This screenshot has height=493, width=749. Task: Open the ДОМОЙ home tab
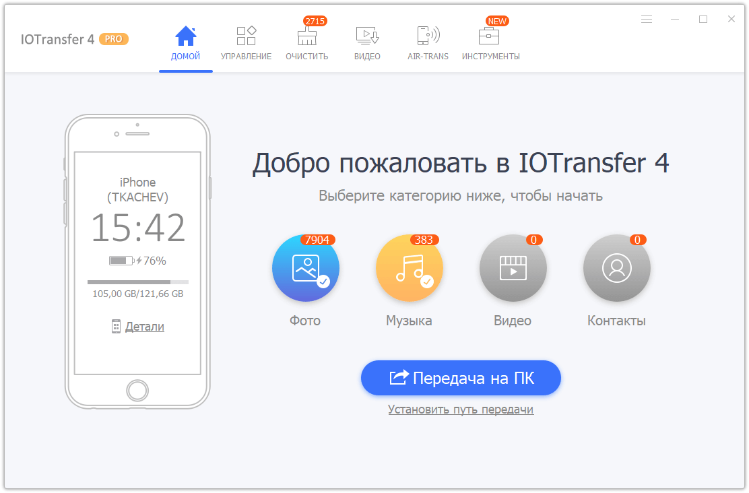pyautogui.click(x=185, y=44)
